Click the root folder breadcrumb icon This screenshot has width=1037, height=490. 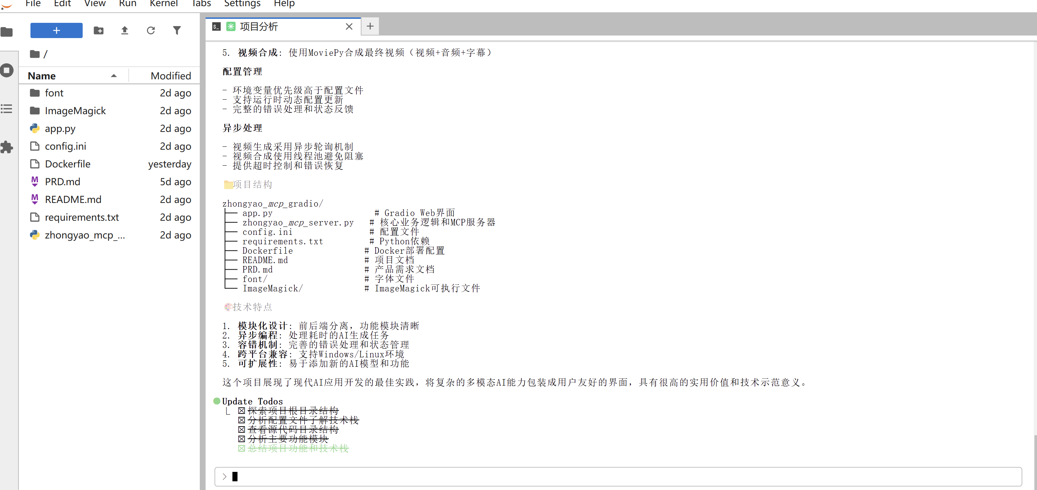pyautogui.click(x=34, y=54)
